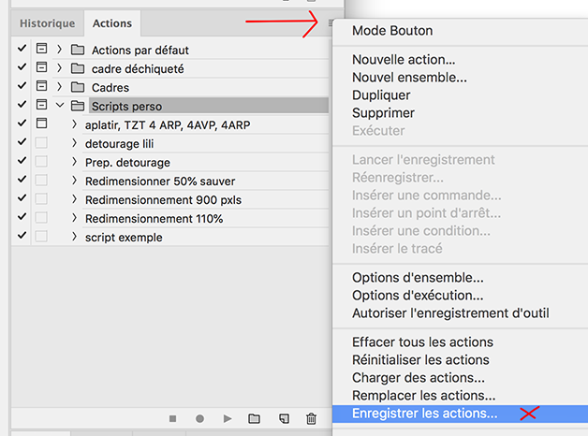The image size is (588, 436).
Task: Select the Cadres set name
Action: tap(110, 88)
